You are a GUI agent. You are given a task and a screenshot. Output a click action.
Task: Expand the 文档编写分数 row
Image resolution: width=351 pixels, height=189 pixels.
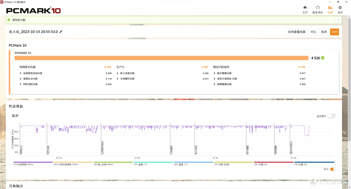[x=118, y=79]
